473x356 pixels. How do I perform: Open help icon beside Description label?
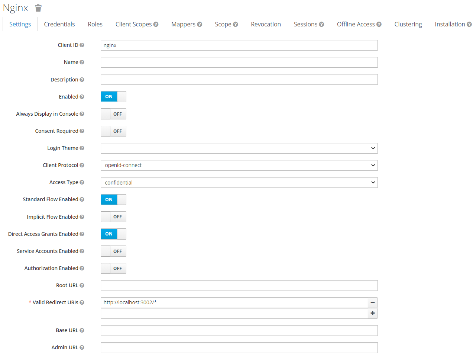82,80
